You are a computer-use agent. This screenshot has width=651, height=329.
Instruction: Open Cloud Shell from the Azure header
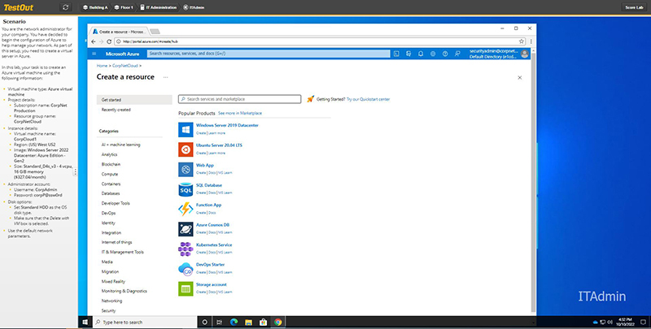coord(396,54)
